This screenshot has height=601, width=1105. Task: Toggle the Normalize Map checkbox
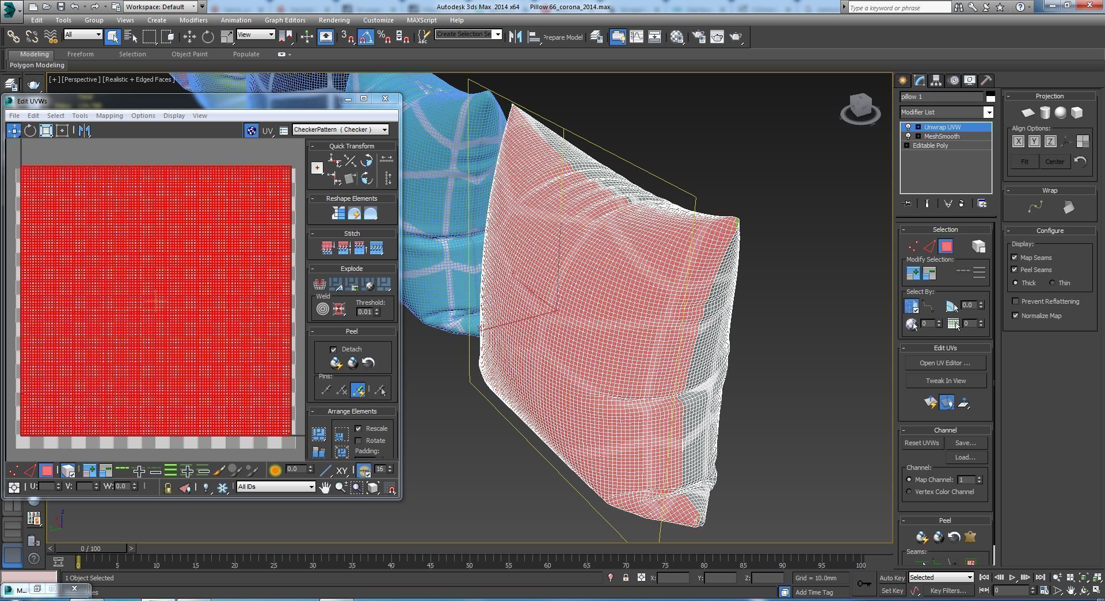1016,316
